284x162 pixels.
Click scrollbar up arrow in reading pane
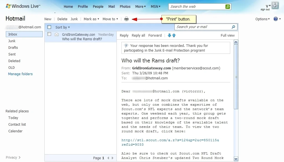[x=236, y=42]
